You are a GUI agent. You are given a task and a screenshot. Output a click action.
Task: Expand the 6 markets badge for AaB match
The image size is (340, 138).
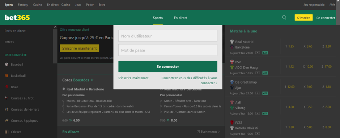click(265, 113)
